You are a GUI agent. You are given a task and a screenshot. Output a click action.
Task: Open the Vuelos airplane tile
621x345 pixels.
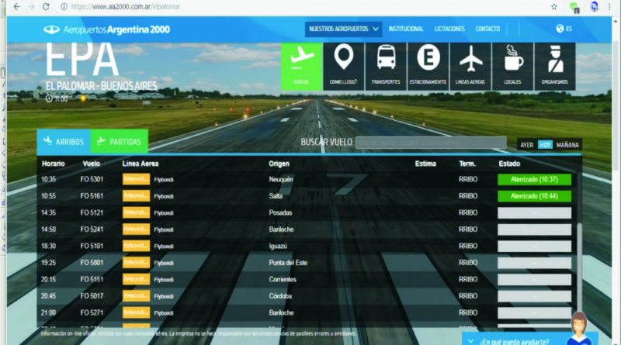pos(302,67)
